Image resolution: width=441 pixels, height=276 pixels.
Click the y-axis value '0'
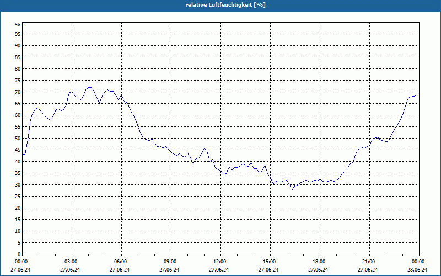click(x=19, y=254)
